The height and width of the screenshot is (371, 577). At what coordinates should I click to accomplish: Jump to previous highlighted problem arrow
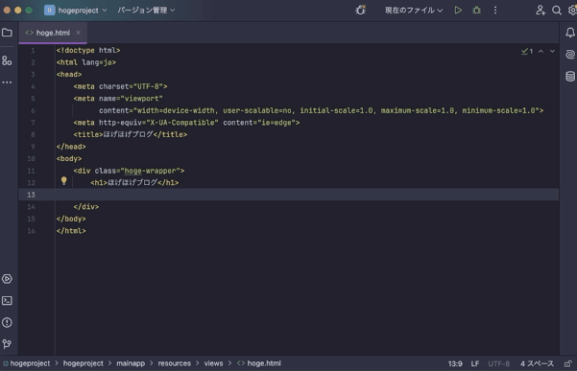[x=541, y=52]
